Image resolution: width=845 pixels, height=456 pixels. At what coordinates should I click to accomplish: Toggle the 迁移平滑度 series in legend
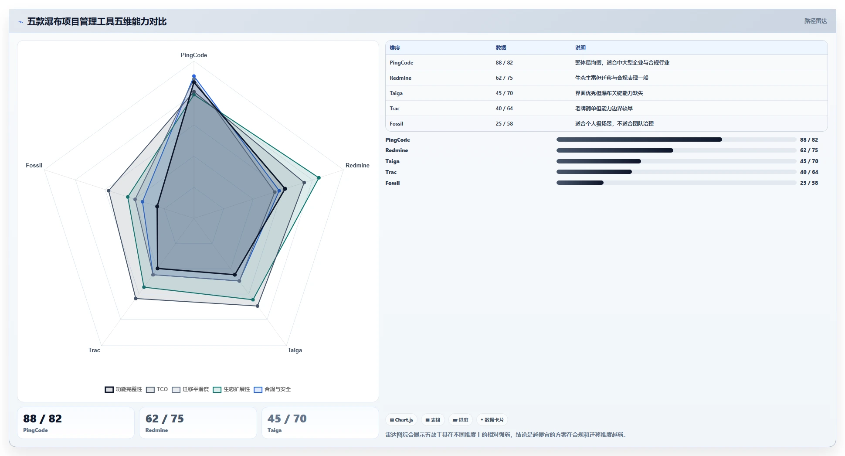point(190,389)
